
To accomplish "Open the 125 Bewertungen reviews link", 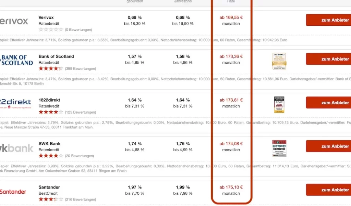I will coord(80,112).
